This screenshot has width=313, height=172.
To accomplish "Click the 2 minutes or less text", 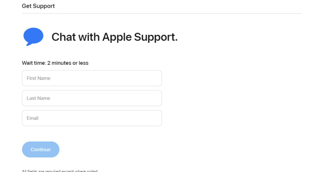I will 68,63.
